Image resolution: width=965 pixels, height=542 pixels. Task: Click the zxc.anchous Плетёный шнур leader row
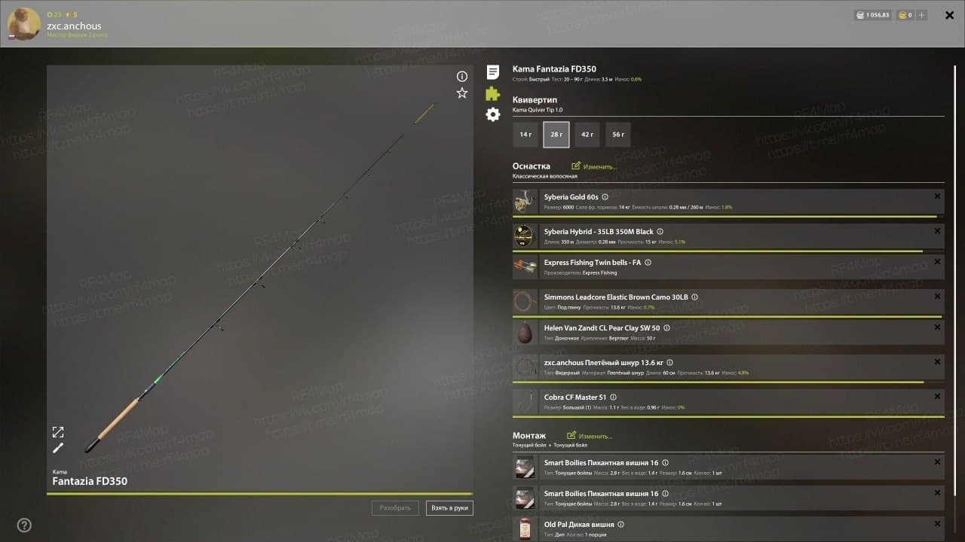point(728,368)
